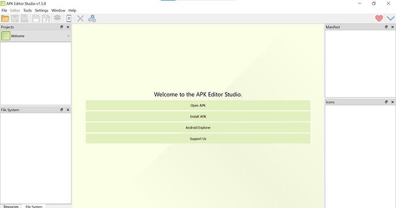Click the Install APK toolbar icon
The height and width of the screenshot is (208, 396).
point(25,18)
